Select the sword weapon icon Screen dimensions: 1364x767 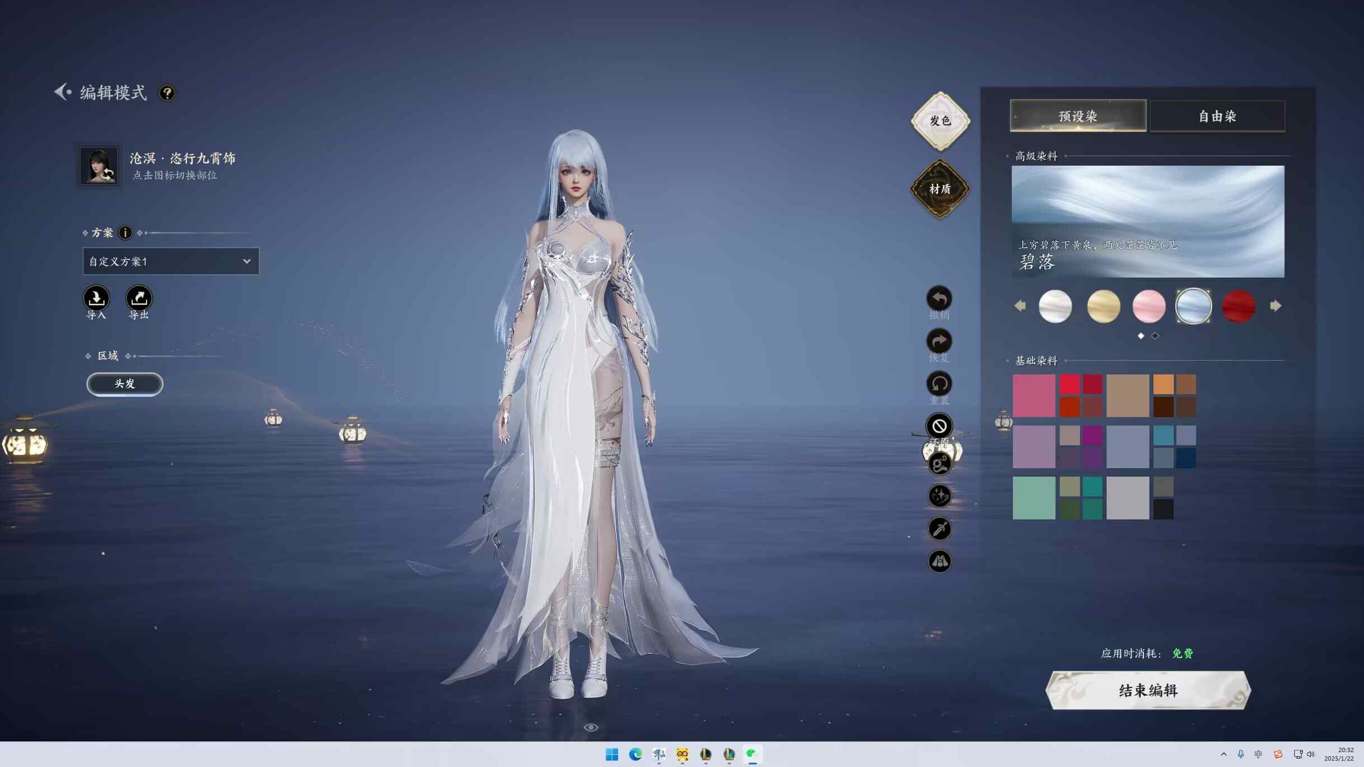pos(940,529)
